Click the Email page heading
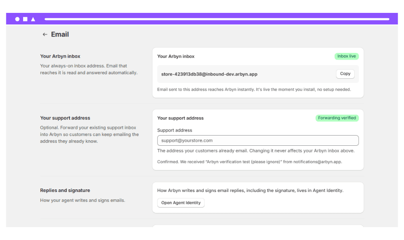This screenshot has height=240, width=404. [60, 34]
